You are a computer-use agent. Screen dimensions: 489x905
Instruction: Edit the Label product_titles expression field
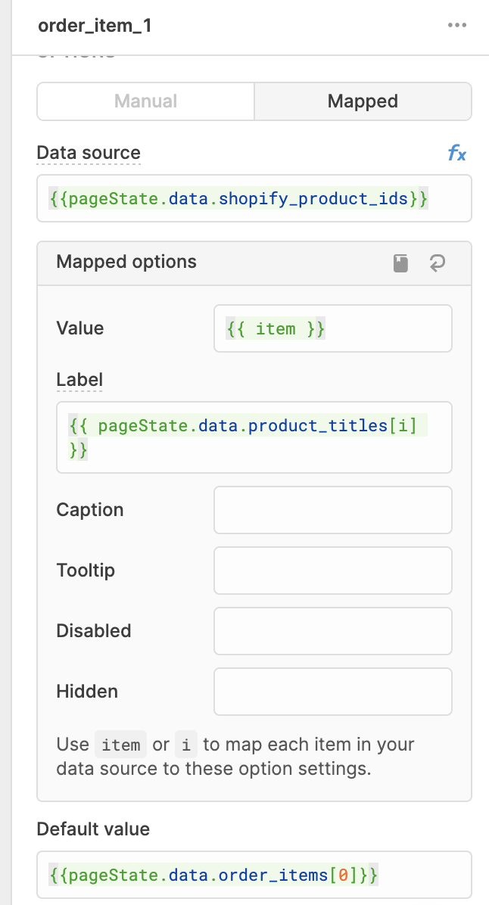(254, 437)
